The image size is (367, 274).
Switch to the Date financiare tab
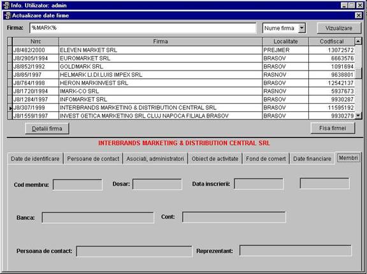pyautogui.click(x=312, y=159)
